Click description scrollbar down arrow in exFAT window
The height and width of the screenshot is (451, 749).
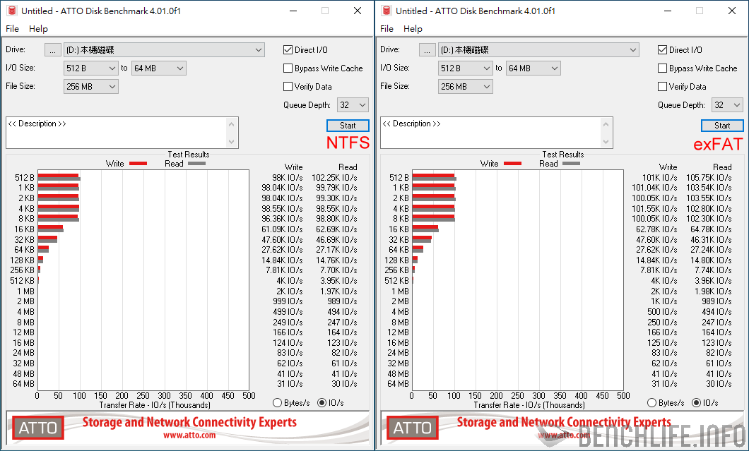coord(606,142)
